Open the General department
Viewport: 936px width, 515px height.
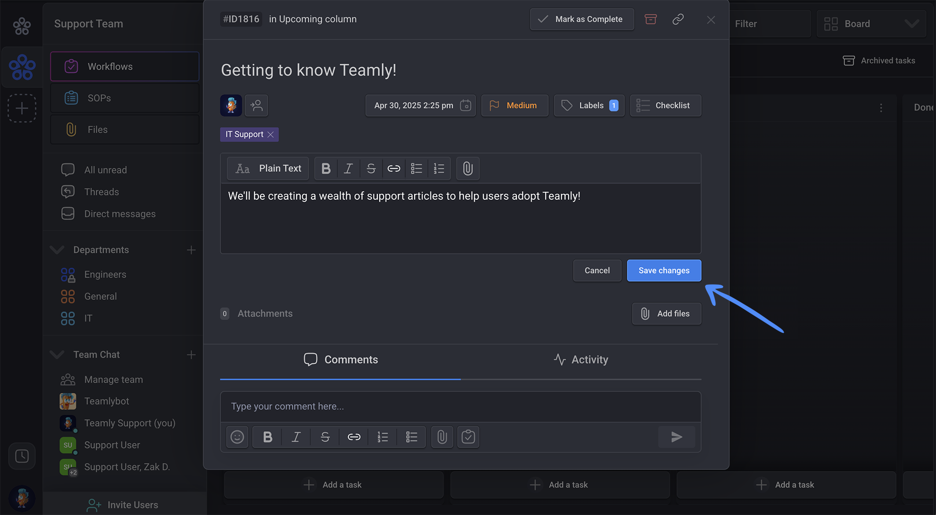tap(100, 297)
